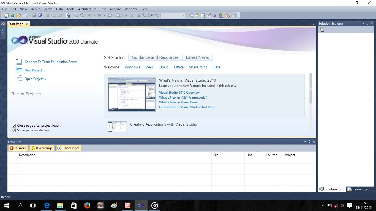This screenshot has width=376, height=211.
Task: Open Customize the Visual Studio Start Page link
Action: click(187, 107)
